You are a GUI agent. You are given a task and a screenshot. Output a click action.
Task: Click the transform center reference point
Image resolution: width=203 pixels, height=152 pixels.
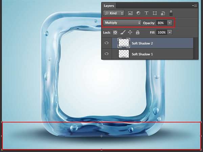pyautogui.click(x=101, y=136)
